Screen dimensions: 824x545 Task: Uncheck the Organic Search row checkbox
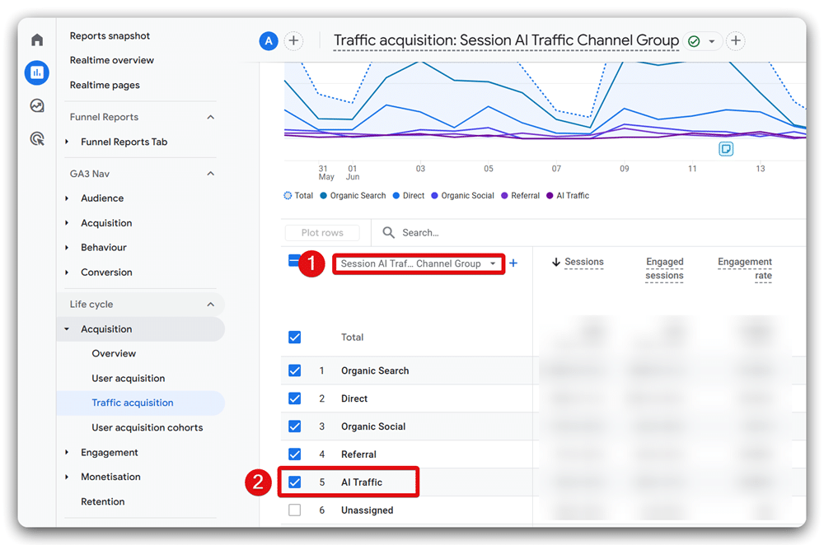(x=295, y=370)
